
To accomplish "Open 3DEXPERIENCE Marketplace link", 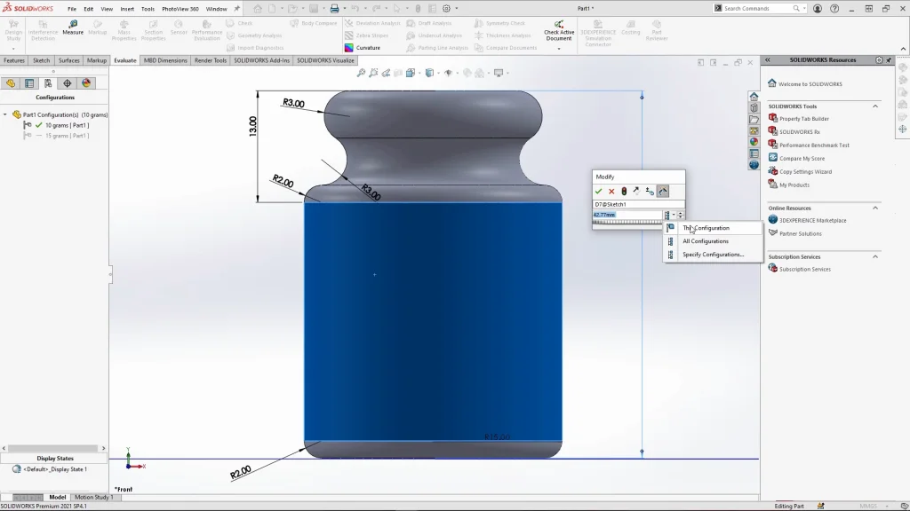I will [x=812, y=220].
